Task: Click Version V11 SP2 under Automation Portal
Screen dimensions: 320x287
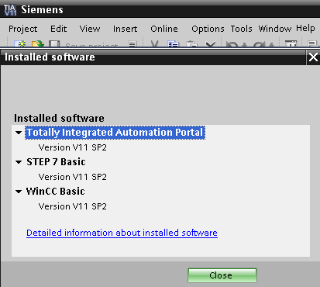Action: [73, 147]
